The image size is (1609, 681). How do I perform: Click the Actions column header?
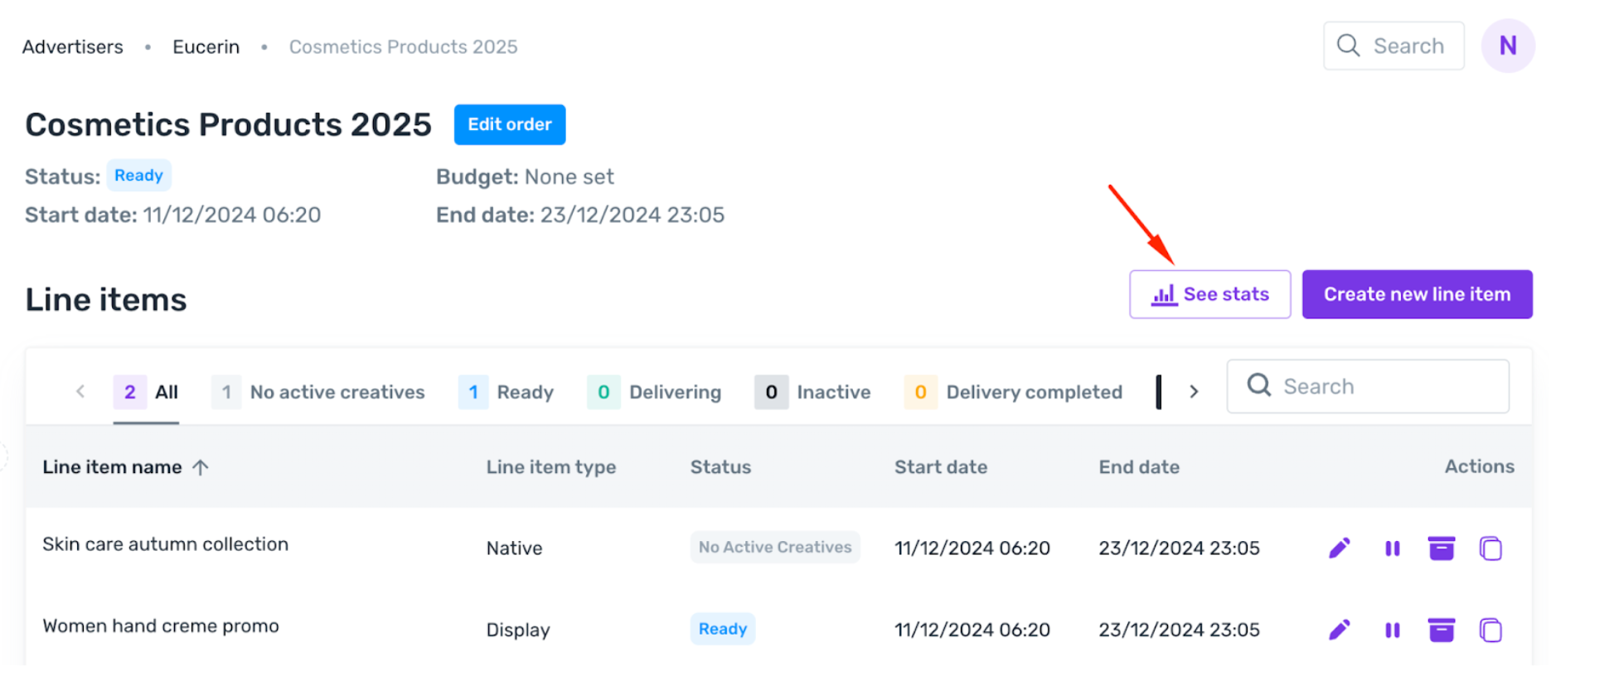tap(1480, 466)
